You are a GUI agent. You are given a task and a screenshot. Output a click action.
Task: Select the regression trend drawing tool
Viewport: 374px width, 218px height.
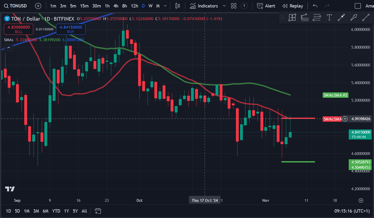(x=305, y=18)
